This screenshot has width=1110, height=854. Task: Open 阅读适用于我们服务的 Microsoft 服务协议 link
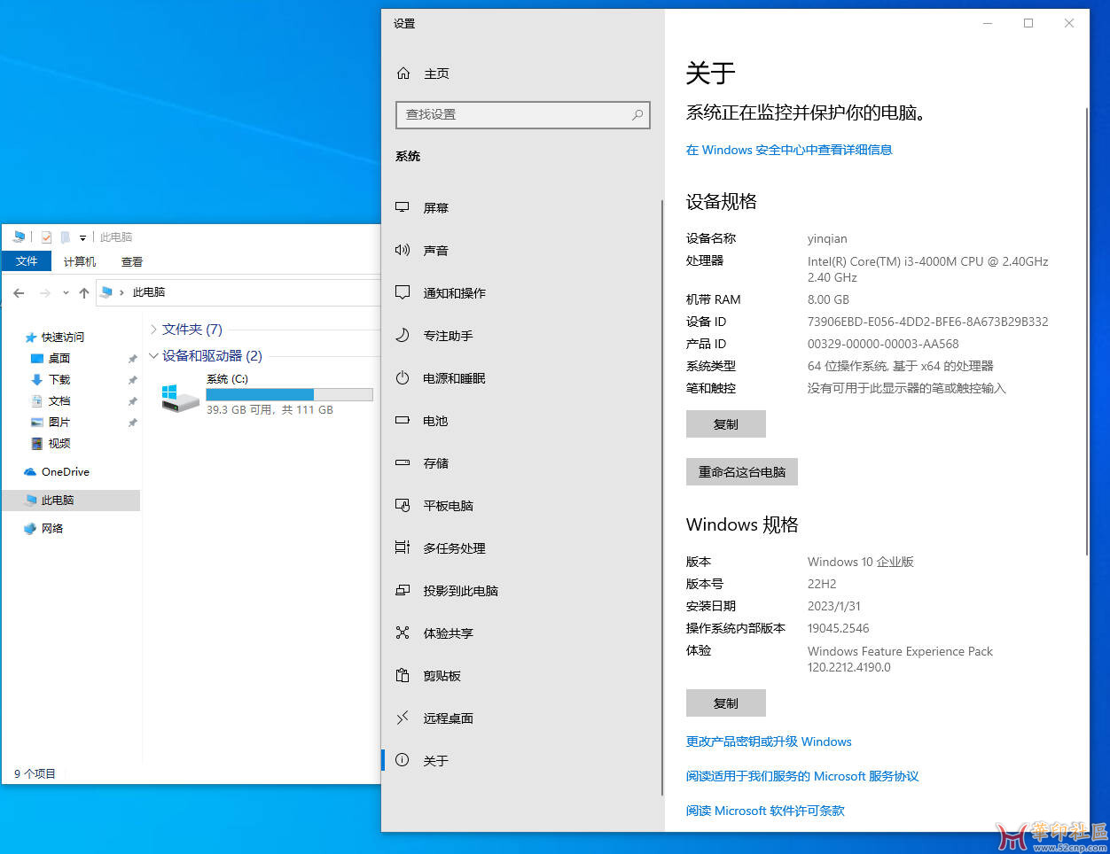802,776
